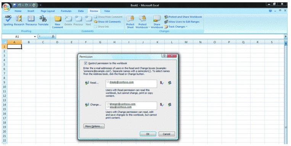This screenshot has height=146, width=291.
Task: Open the Office Button menu
Action: click(x=6, y=7)
